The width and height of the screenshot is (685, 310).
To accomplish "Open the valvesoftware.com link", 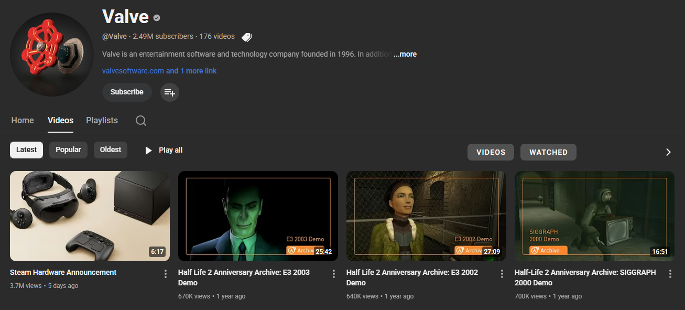I will [x=133, y=71].
